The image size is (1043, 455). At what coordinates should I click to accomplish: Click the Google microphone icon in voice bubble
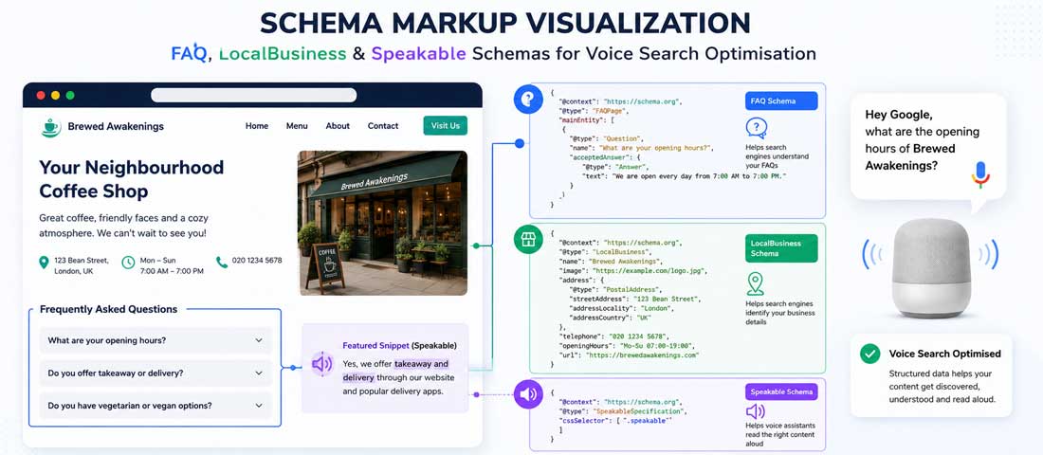click(x=979, y=174)
